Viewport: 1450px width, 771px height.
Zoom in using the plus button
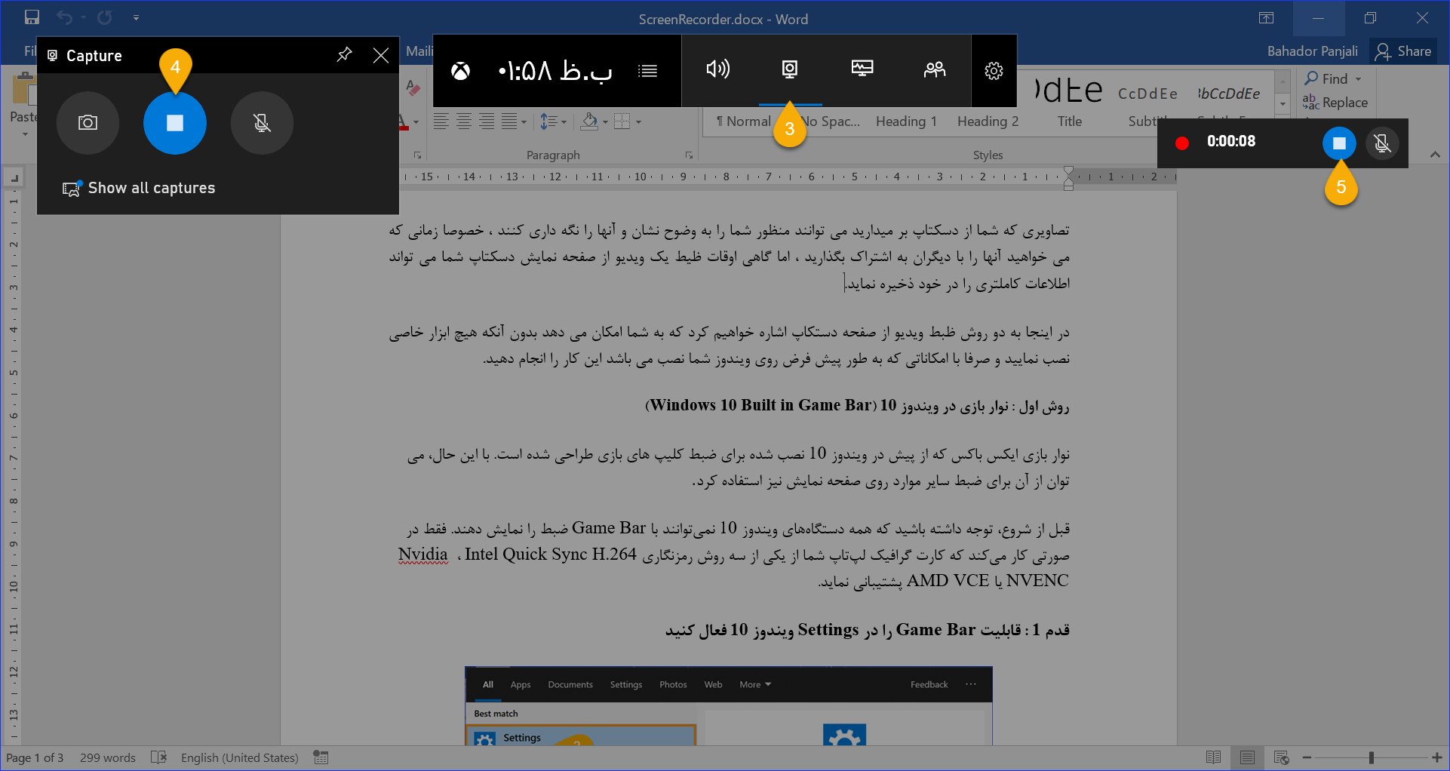pos(1437,757)
